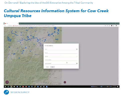This screenshot has height=99, width=121.
Task: Open the browser profile avatar icon
Action: 116,26
